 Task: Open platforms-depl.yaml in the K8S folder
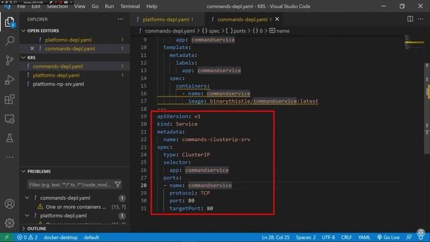(x=75, y=75)
